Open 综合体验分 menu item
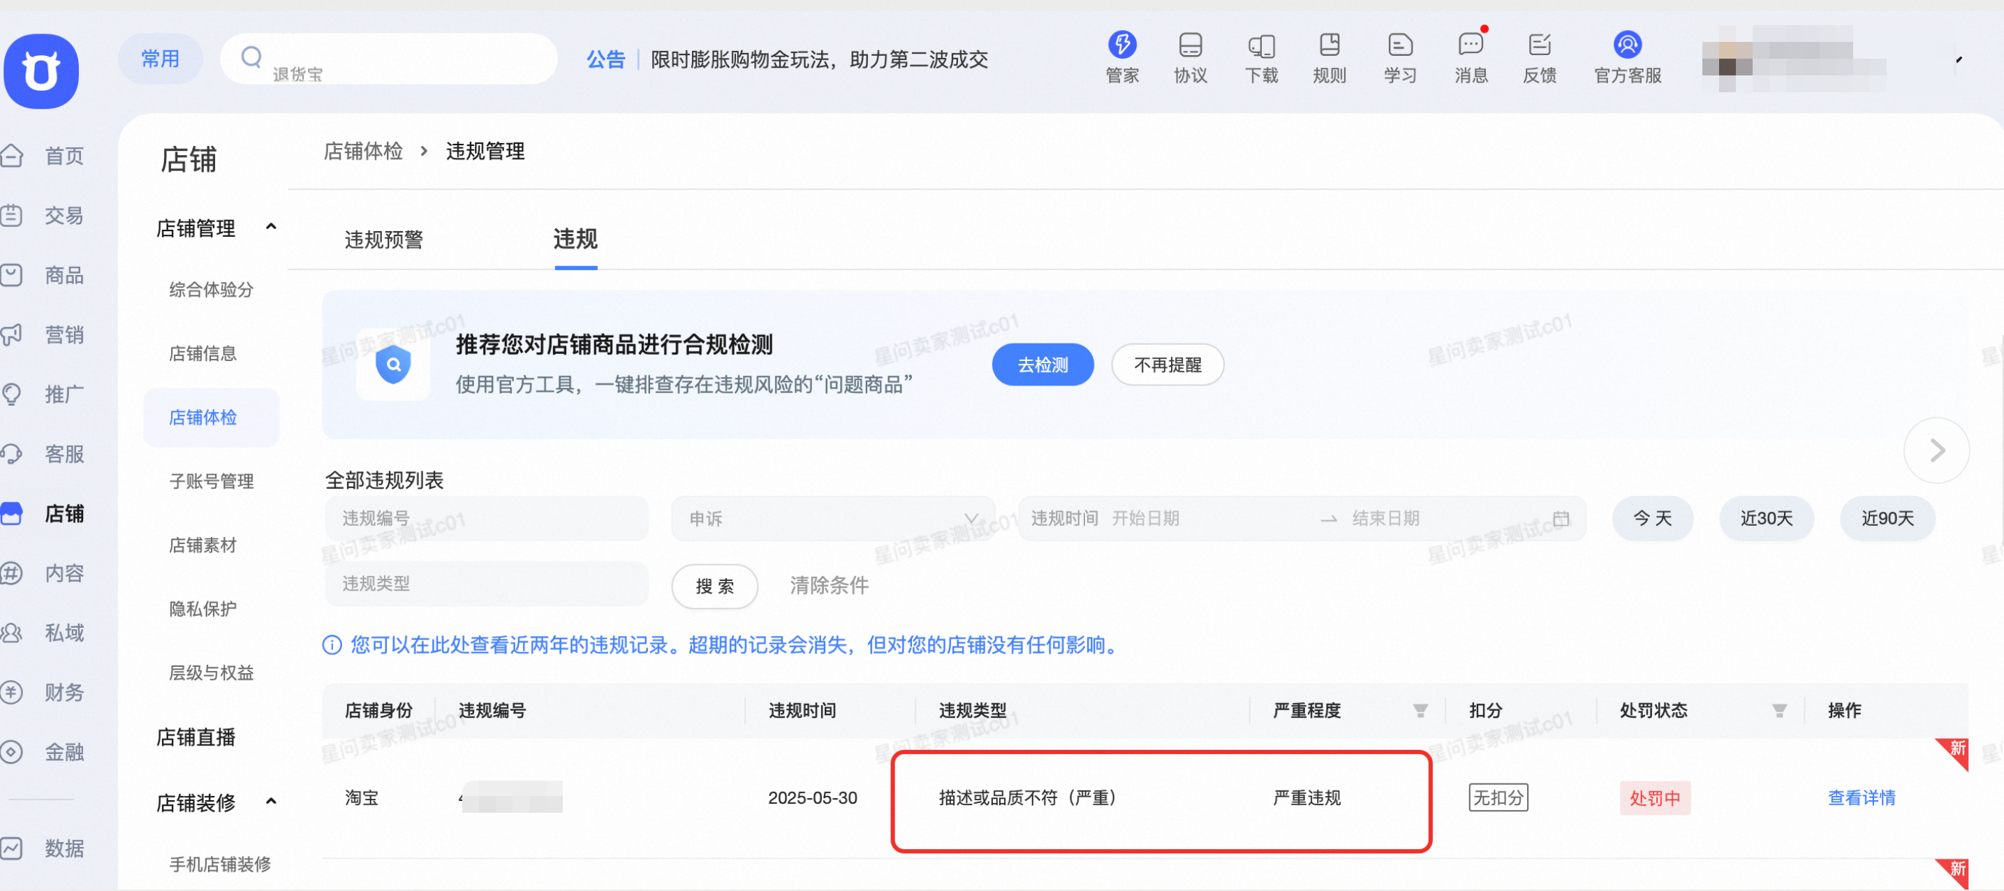2004x891 pixels. pyautogui.click(x=211, y=290)
